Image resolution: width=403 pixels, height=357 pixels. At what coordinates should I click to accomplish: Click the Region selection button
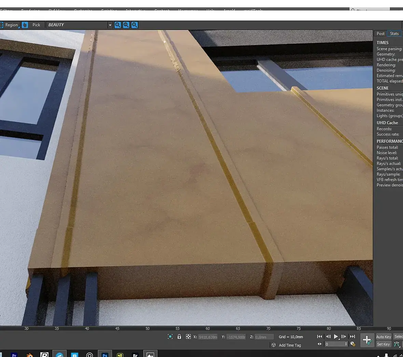point(10,25)
